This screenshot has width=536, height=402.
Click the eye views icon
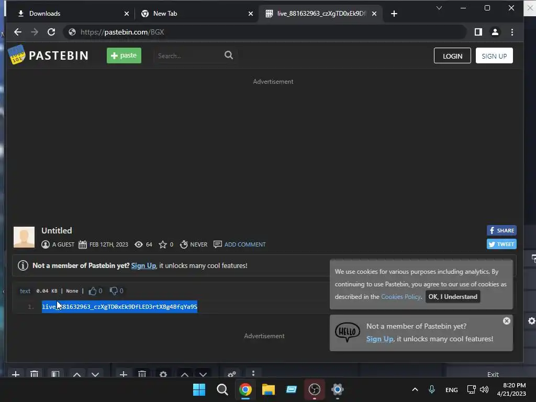click(x=138, y=244)
